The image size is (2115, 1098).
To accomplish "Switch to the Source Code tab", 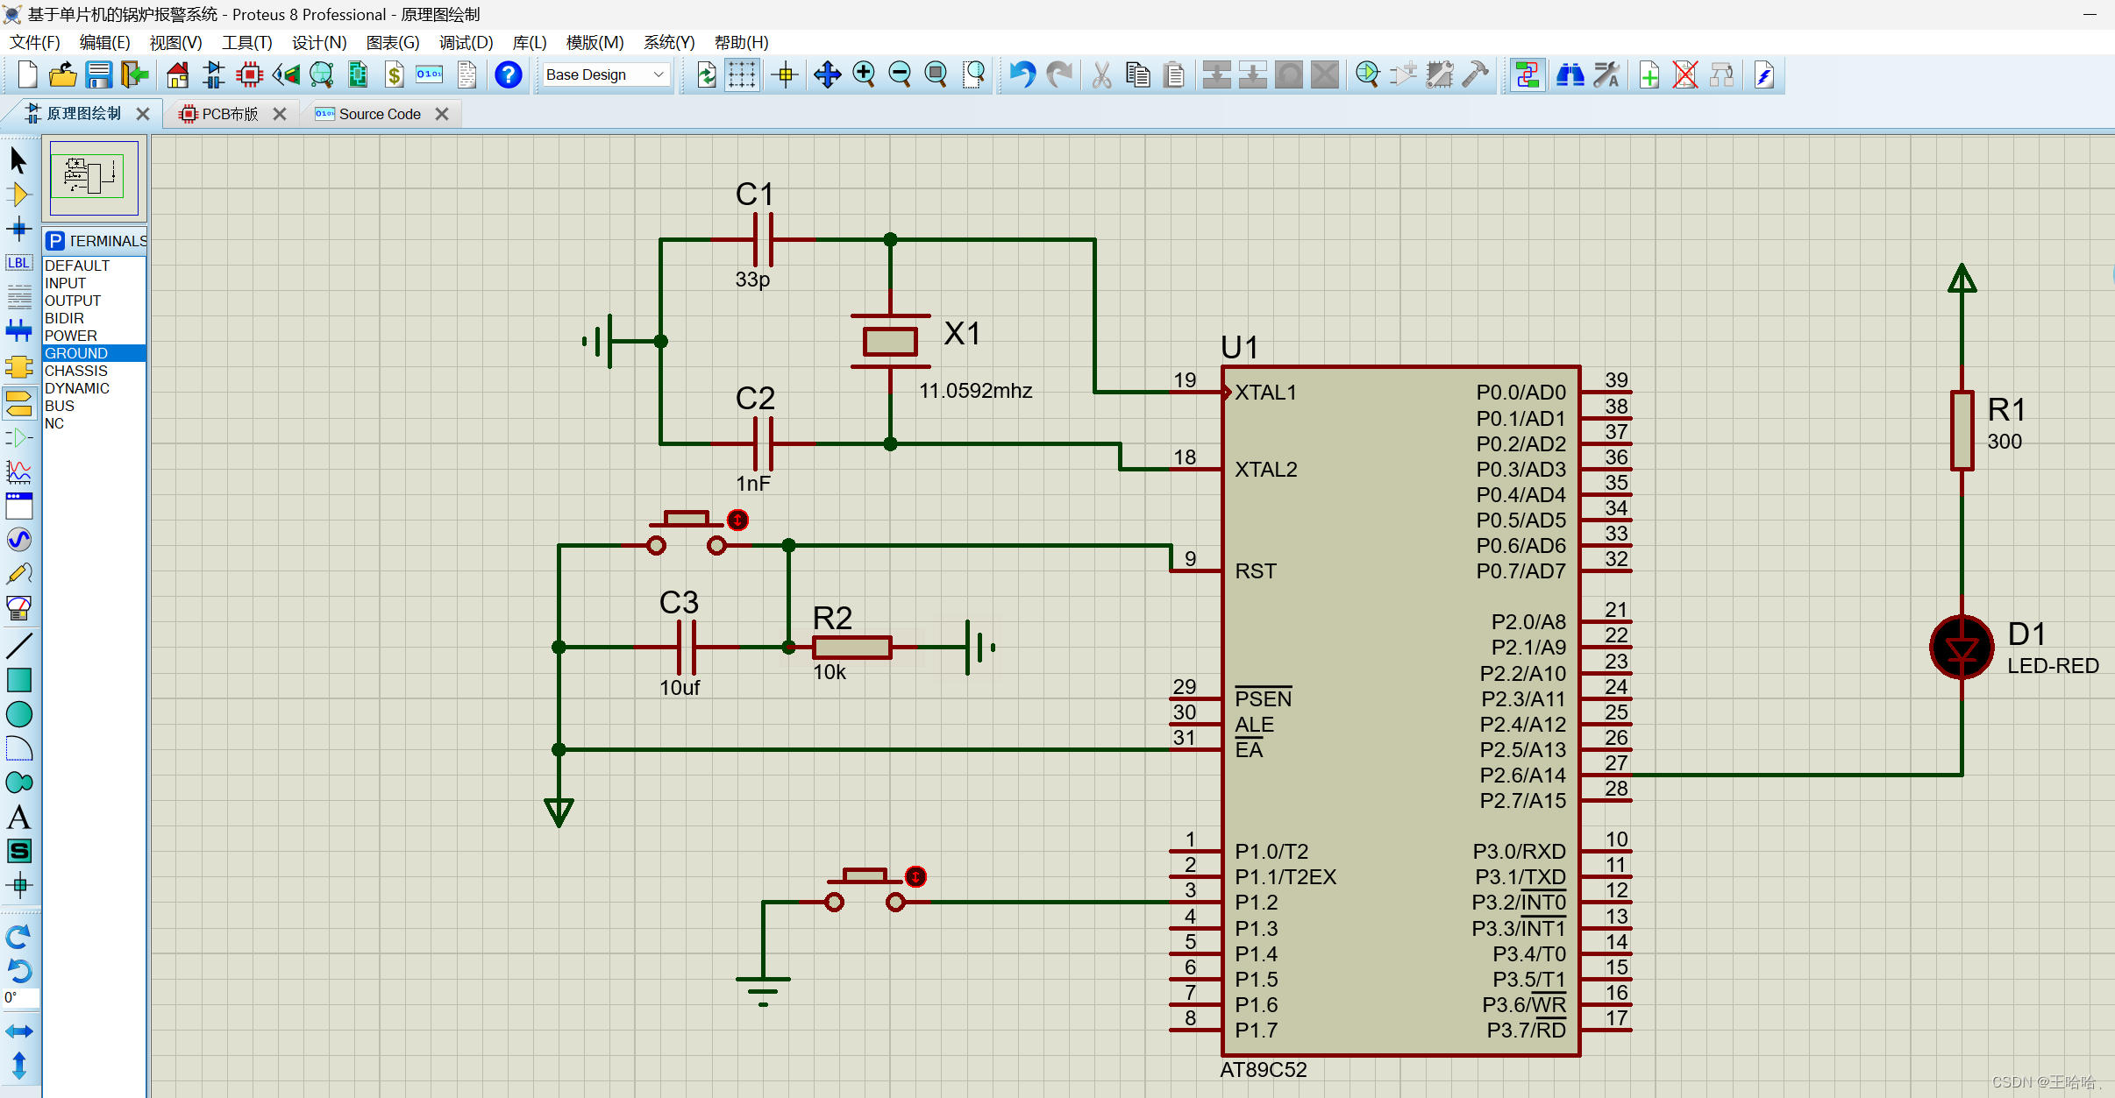I will tap(380, 114).
